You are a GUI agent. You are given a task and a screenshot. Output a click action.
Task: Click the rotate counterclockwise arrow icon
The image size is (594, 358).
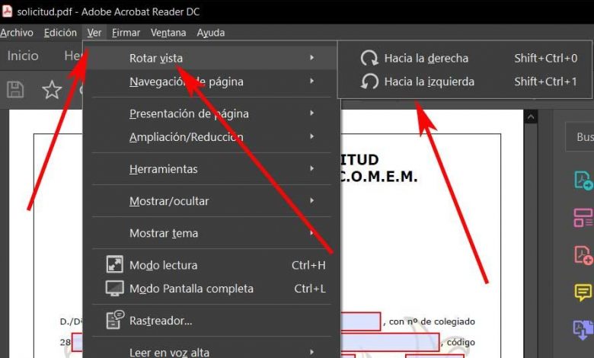369,82
